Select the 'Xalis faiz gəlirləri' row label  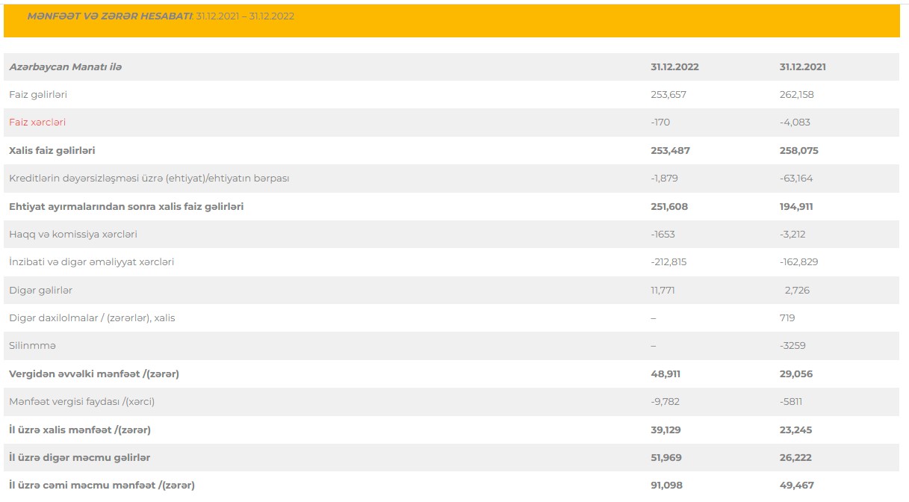pyautogui.click(x=52, y=150)
